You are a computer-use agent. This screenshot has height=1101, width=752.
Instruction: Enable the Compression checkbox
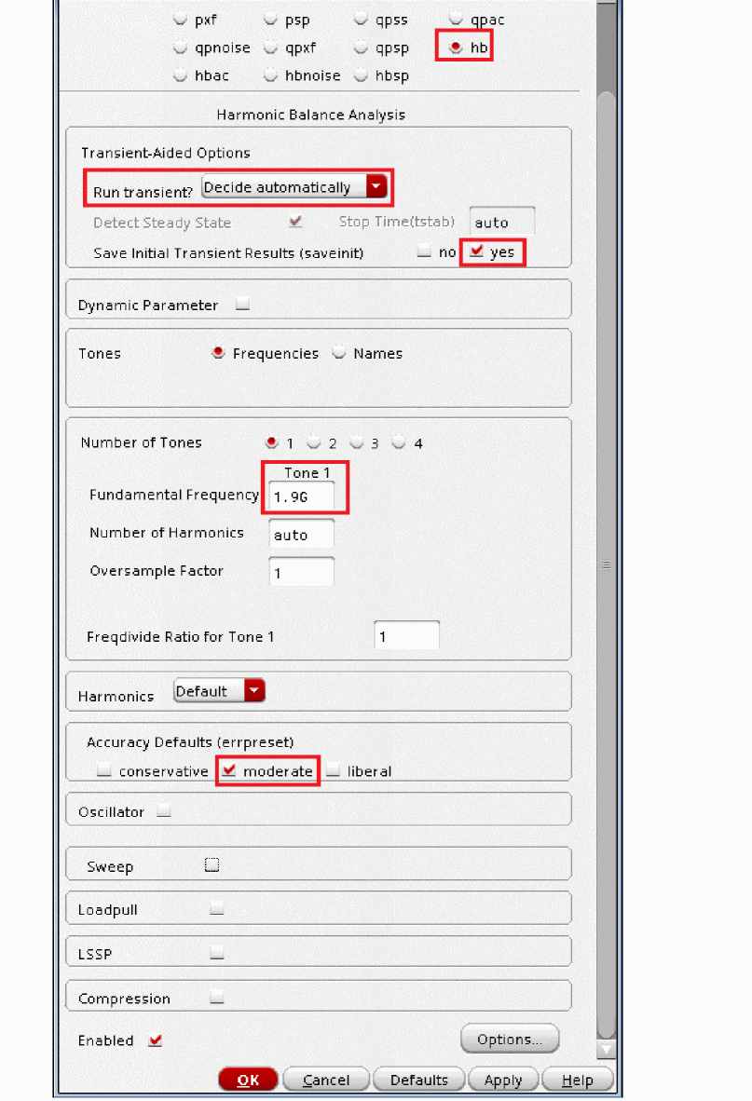217,997
